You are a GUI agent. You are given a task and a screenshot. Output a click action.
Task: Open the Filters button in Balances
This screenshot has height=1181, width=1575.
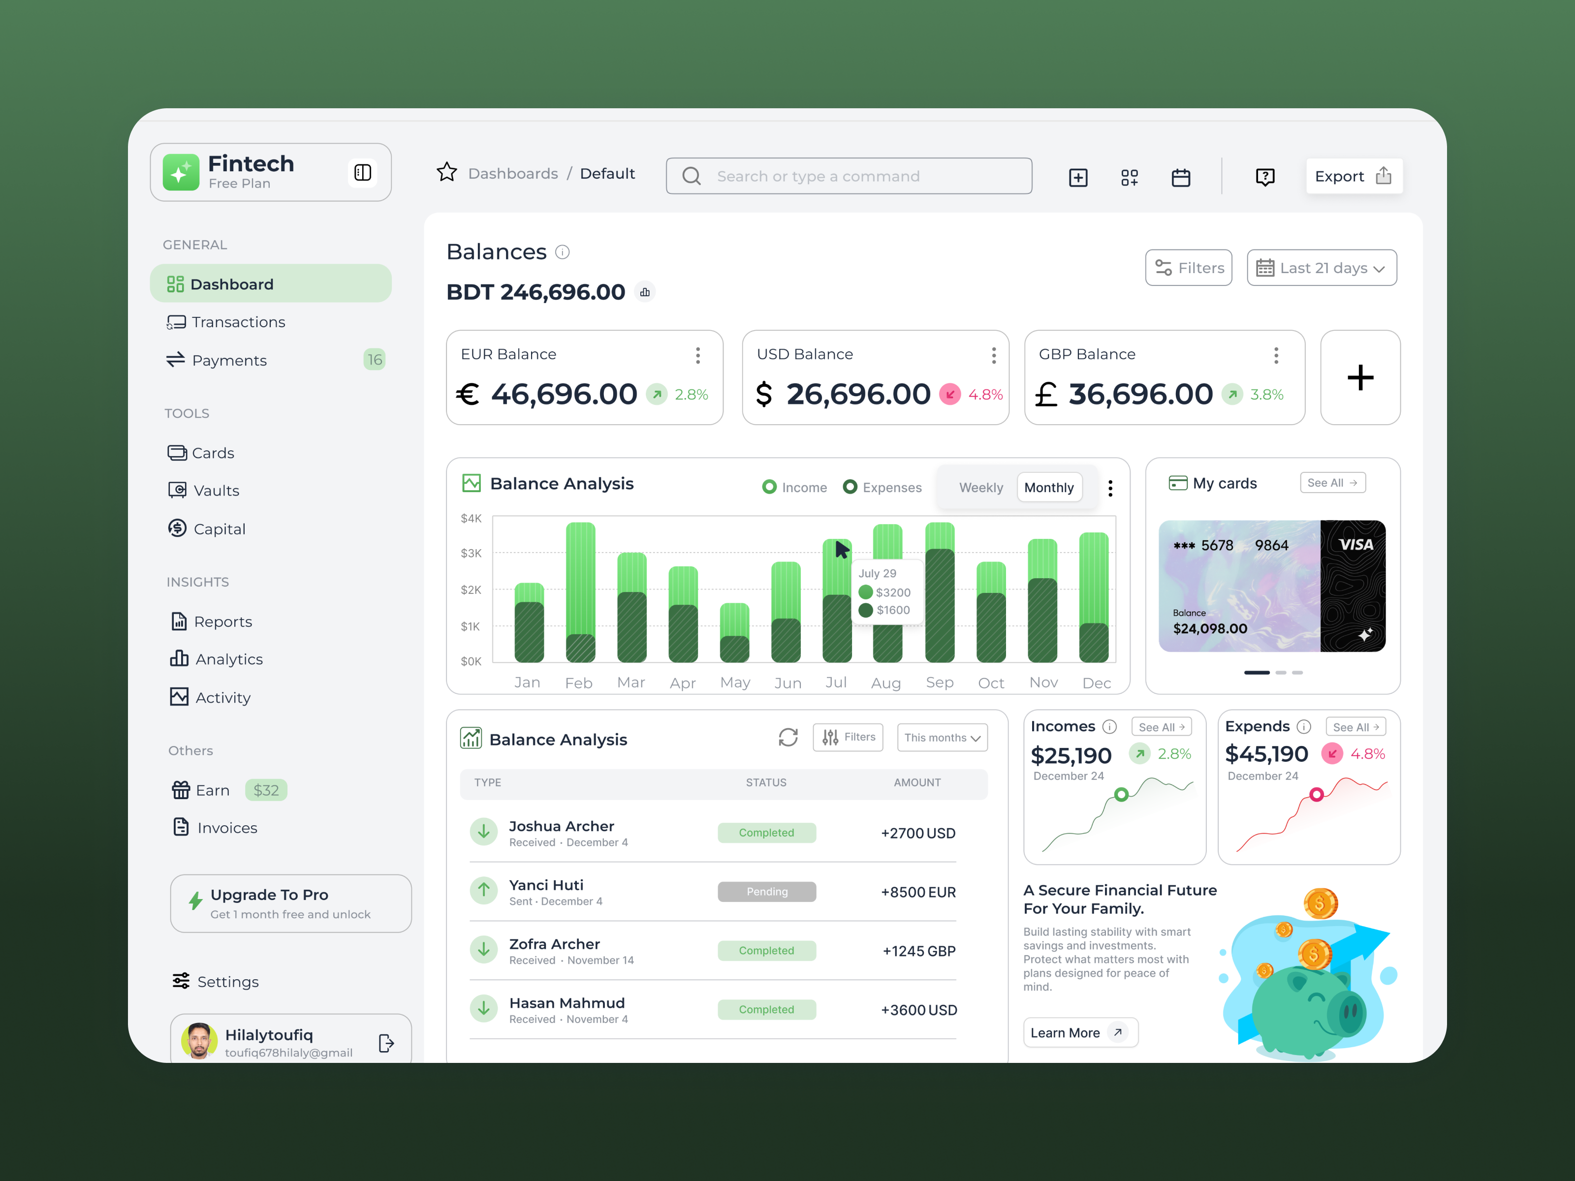click(x=1188, y=268)
